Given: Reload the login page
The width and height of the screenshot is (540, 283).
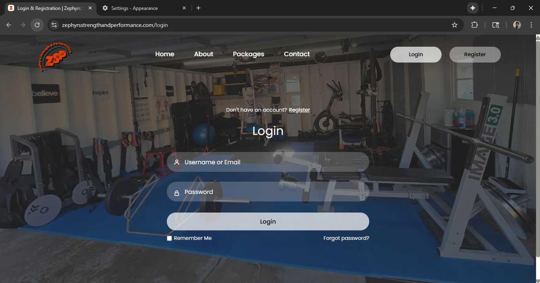Looking at the screenshot, I should pyautogui.click(x=37, y=25).
